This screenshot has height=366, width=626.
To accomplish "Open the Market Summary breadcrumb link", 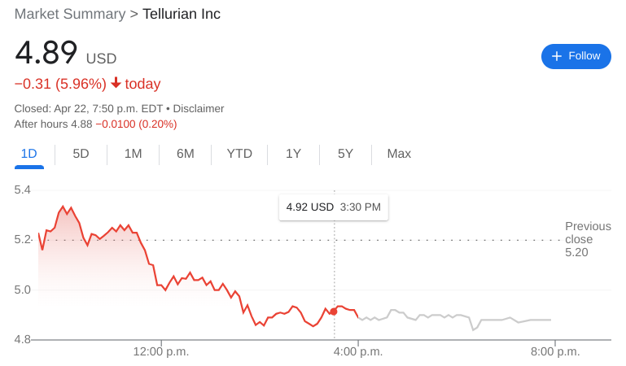I will pos(69,14).
